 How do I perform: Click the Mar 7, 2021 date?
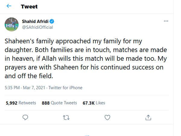tap(35, 88)
